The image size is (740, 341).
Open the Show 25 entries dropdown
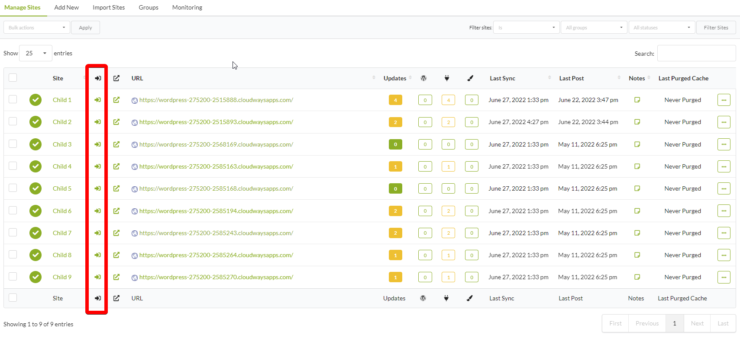tap(36, 53)
